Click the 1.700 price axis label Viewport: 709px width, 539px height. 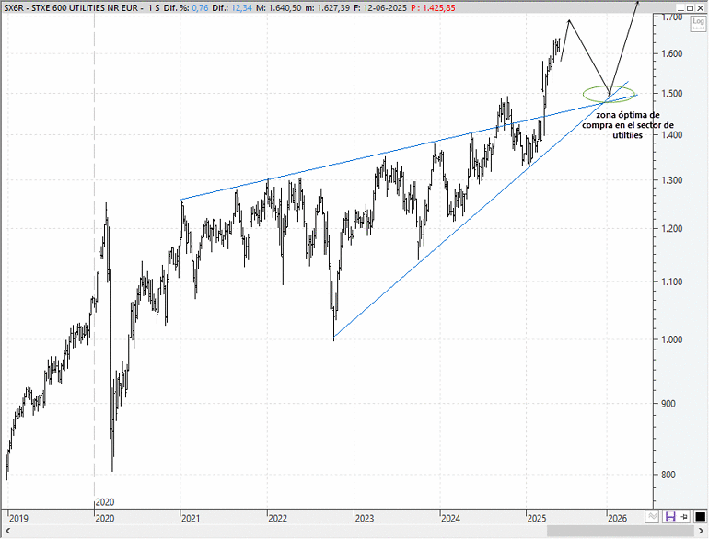coord(672,17)
